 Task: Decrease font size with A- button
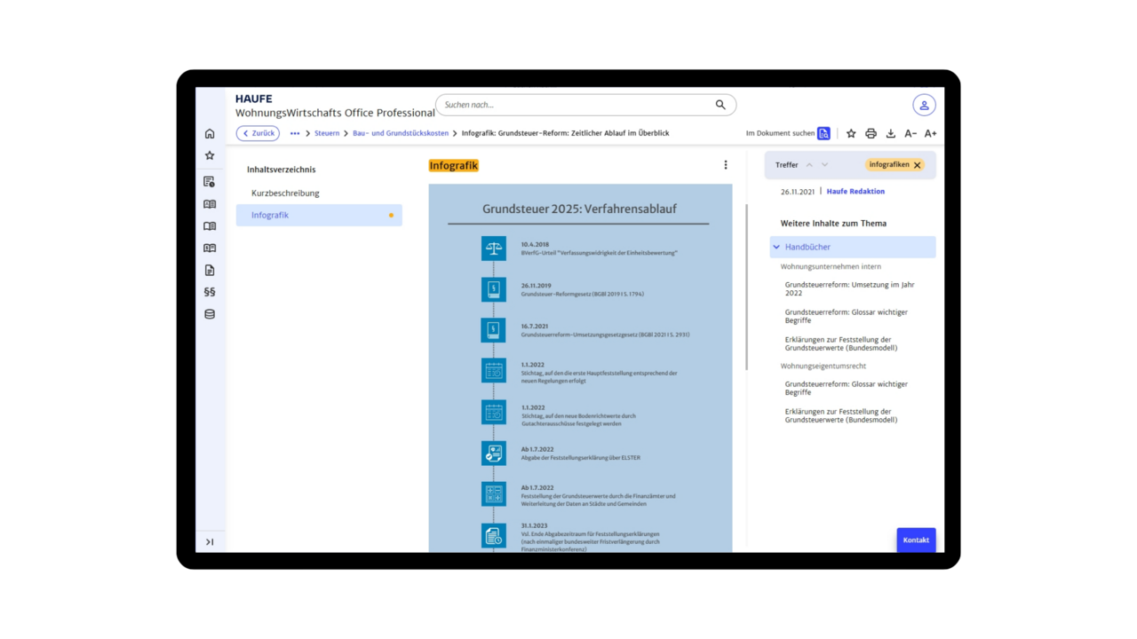pyautogui.click(x=910, y=134)
